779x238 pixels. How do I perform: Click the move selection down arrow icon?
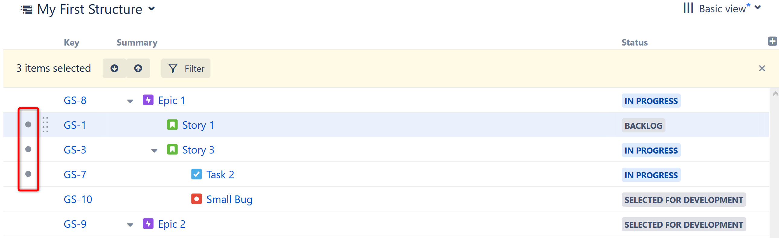(114, 68)
